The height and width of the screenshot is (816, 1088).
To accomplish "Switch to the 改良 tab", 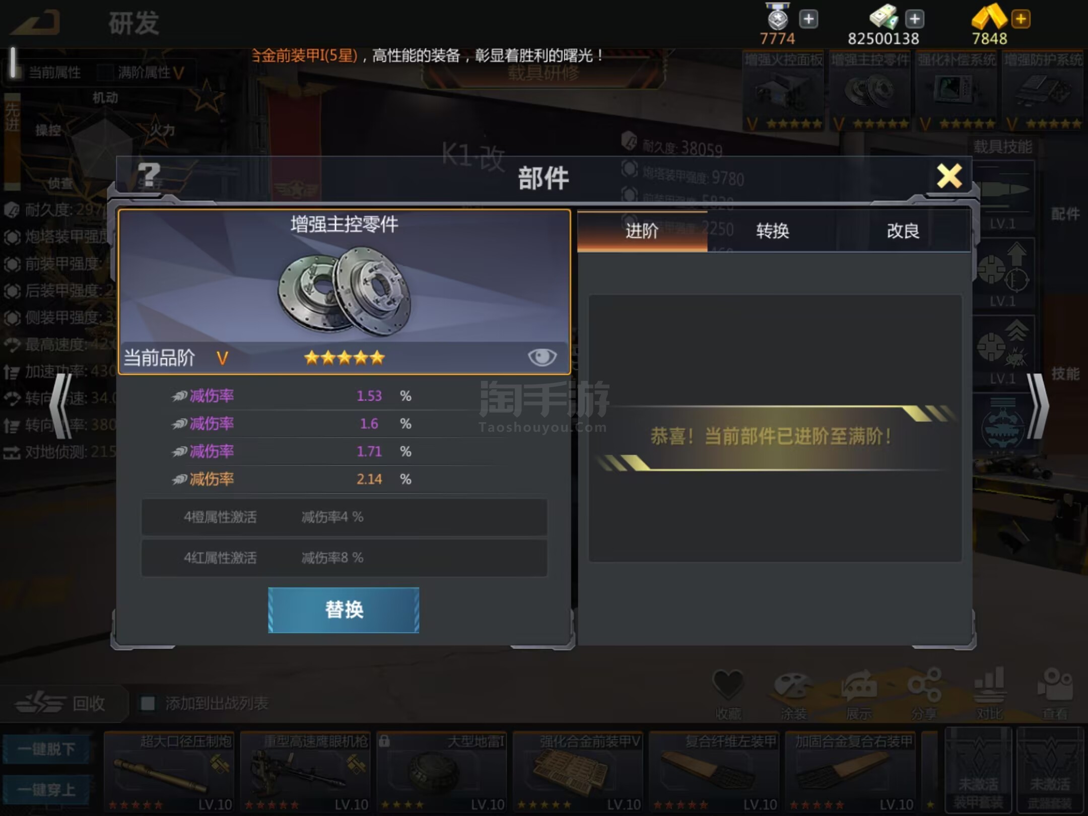I will click(x=903, y=231).
